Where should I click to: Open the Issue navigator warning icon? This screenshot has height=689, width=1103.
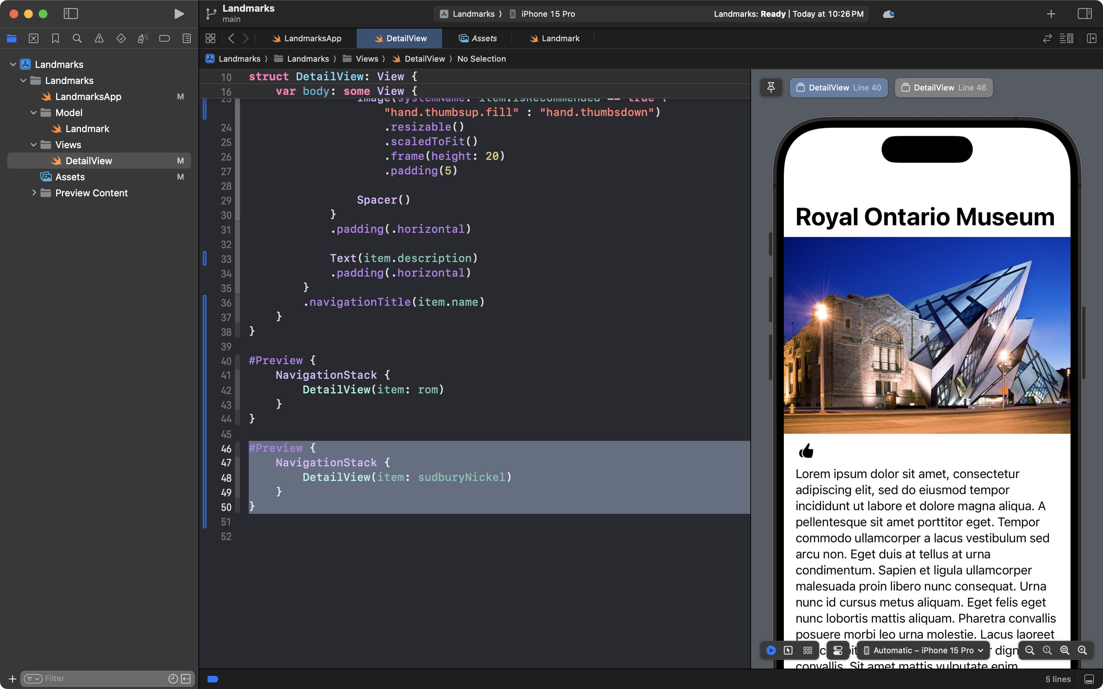click(x=99, y=38)
